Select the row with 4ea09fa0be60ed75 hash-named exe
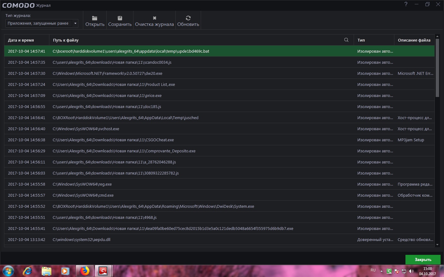This screenshot has width=444, height=277. click(x=219, y=228)
